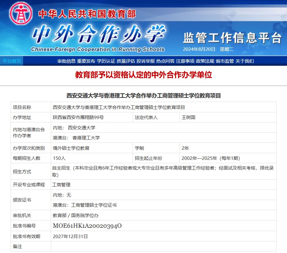This screenshot has height=253, width=287.
Task: Click the 香港理工大学 partner text
Action: (x=86, y=138)
